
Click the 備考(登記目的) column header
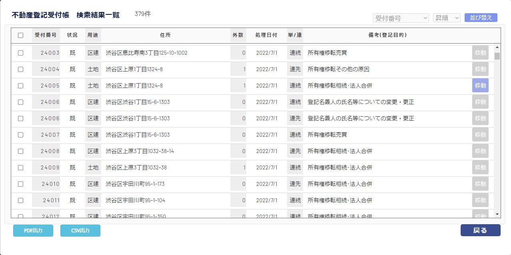coord(387,35)
